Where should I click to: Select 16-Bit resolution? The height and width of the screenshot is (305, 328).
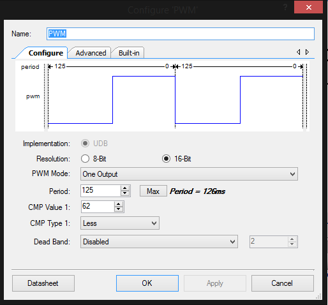tap(166, 159)
